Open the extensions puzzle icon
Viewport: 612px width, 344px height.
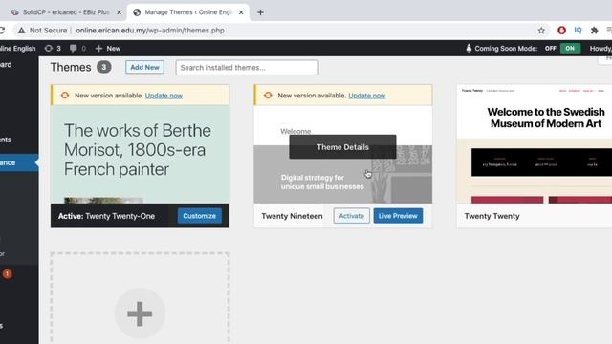pos(595,30)
